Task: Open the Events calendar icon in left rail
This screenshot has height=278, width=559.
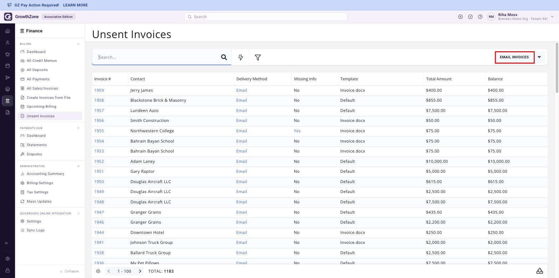Action: point(7,66)
